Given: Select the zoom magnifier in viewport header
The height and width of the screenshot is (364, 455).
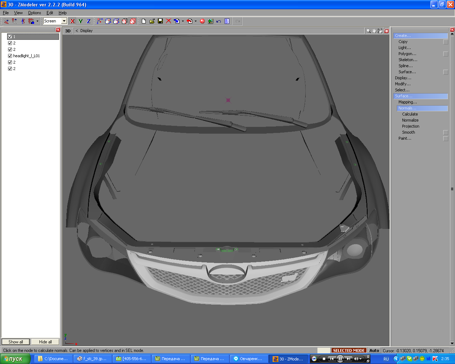Looking at the screenshot, I should coord(369,31).
